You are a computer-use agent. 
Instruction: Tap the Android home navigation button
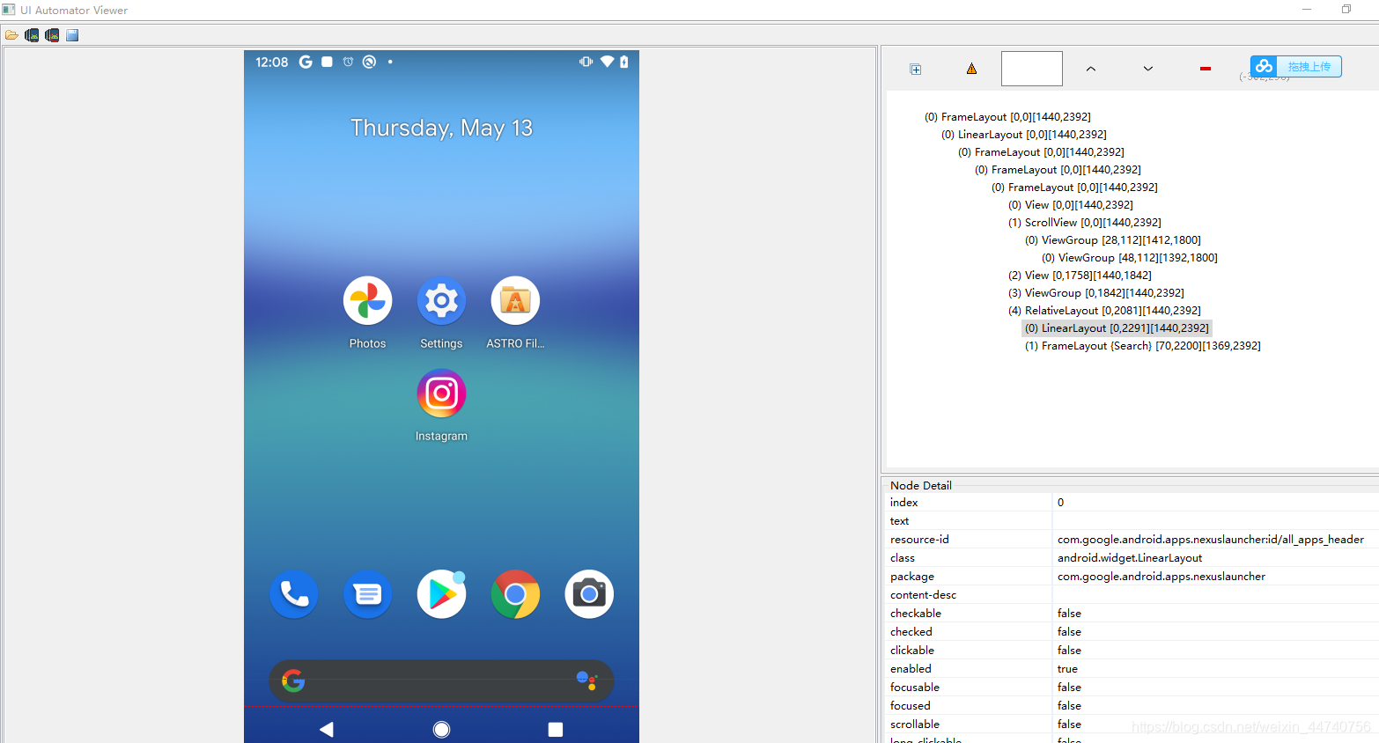(442, 729)
